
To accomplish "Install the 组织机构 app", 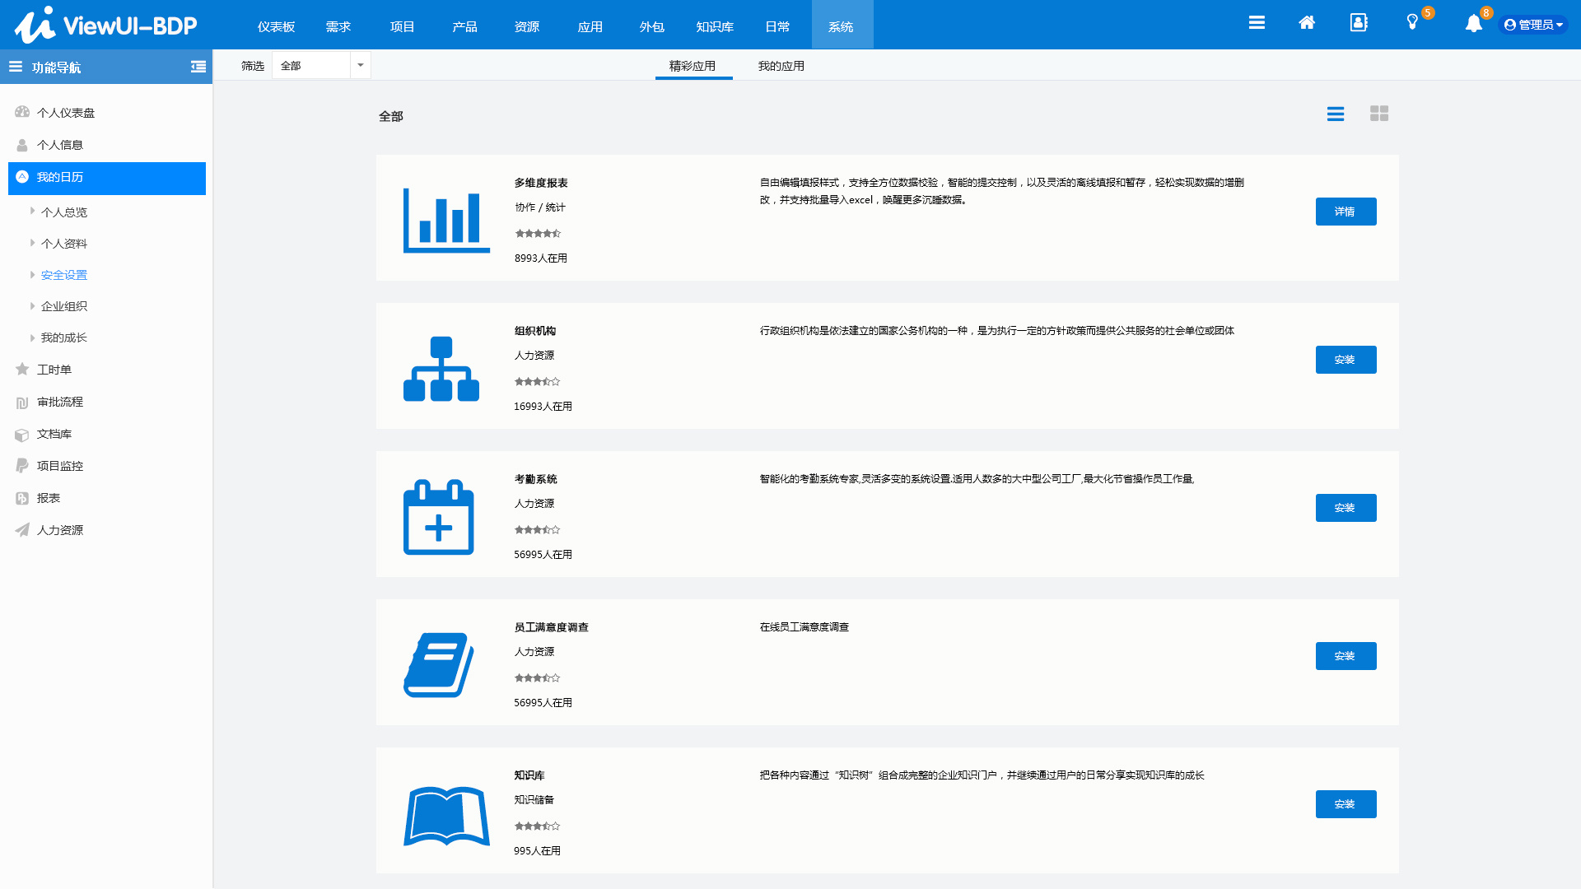I will [1345, 360].
